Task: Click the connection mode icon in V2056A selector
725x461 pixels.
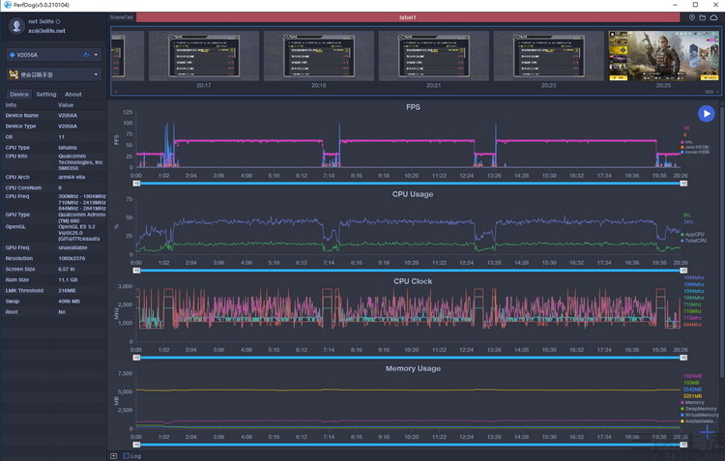Action: pos(86,54)
